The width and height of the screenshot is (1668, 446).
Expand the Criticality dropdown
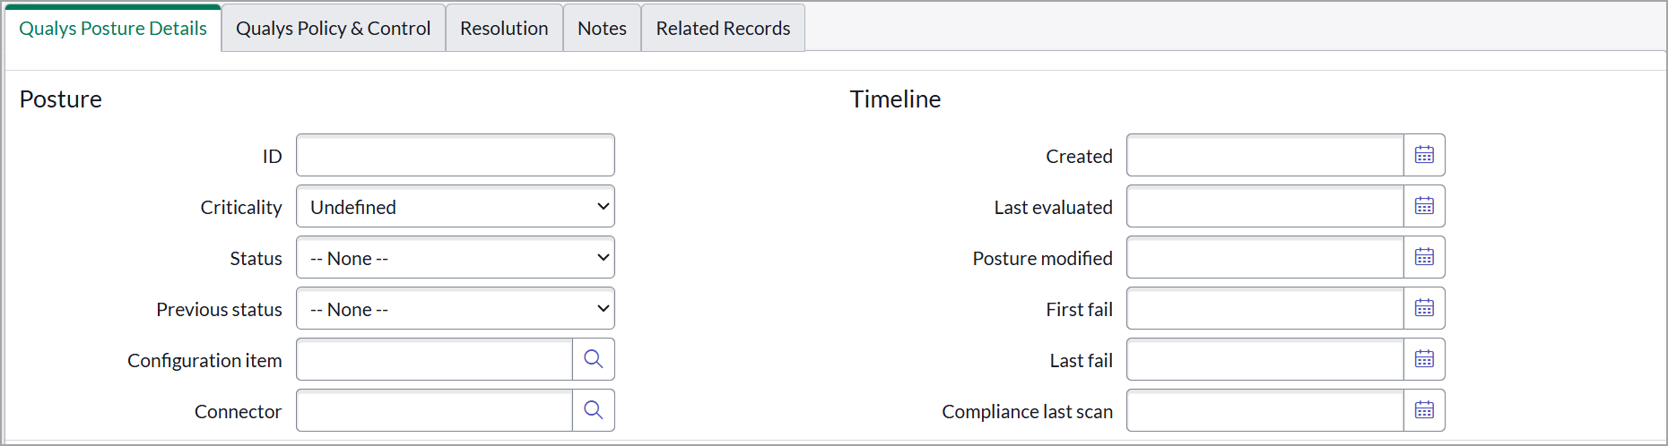[455, 207]
